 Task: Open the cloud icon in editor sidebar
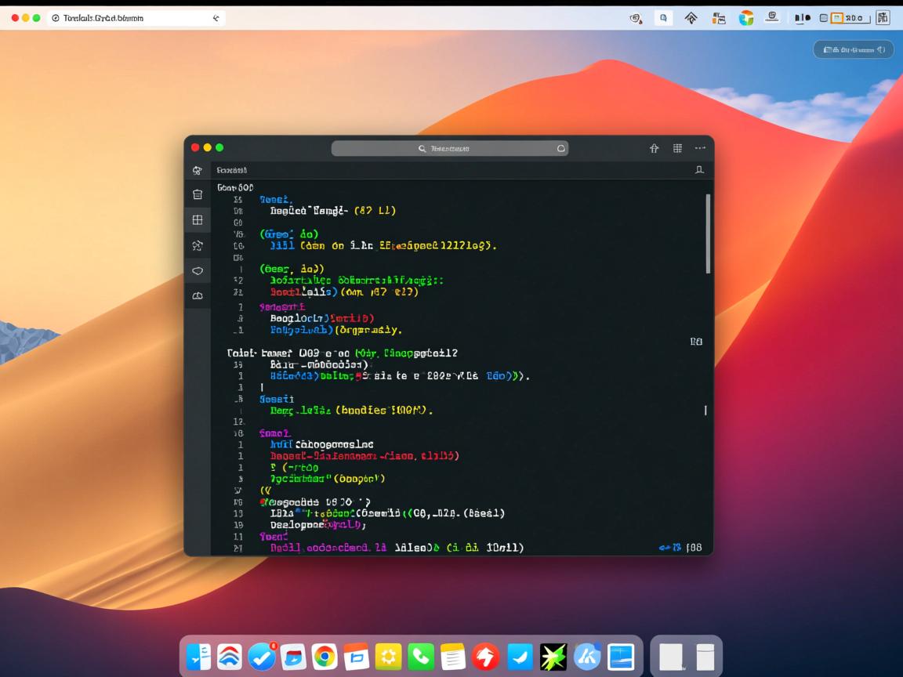point(198,295)
